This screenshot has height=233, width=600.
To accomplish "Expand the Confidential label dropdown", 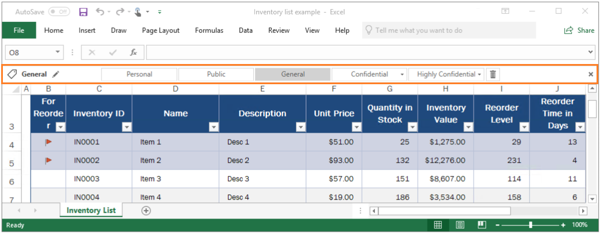I will (x=403, y=74).
